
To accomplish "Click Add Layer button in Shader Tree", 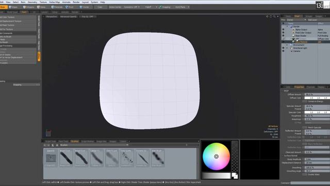I will click(x=319, y=20).
